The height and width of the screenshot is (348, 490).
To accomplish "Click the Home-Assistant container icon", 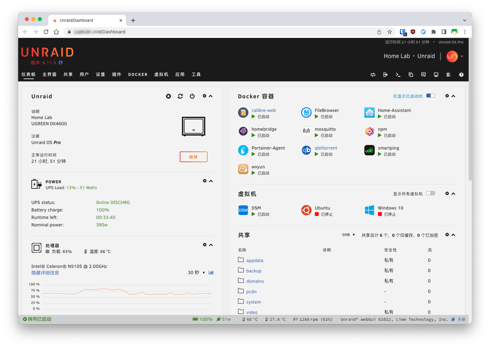I will tap(369, 113).
